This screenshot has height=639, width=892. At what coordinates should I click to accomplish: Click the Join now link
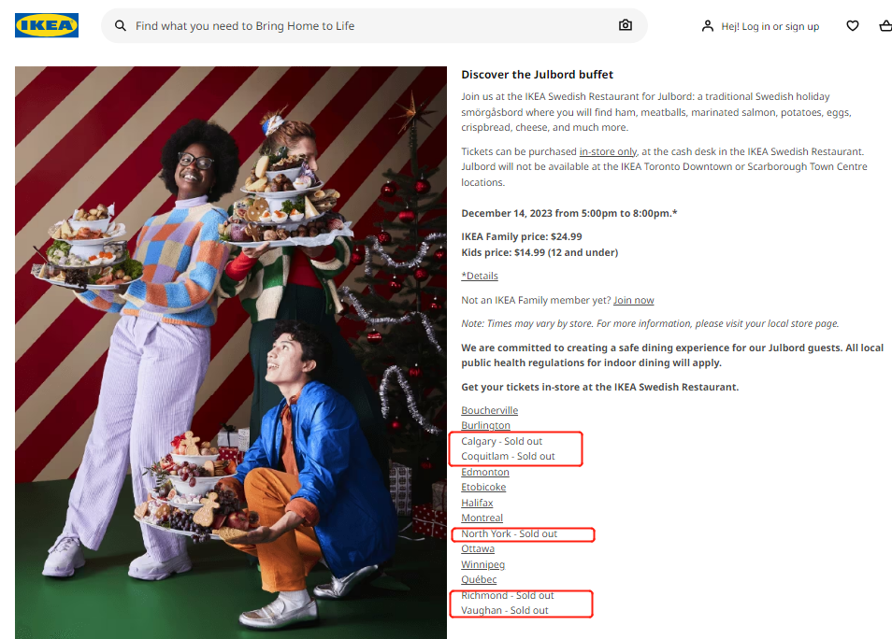[633, 300]
